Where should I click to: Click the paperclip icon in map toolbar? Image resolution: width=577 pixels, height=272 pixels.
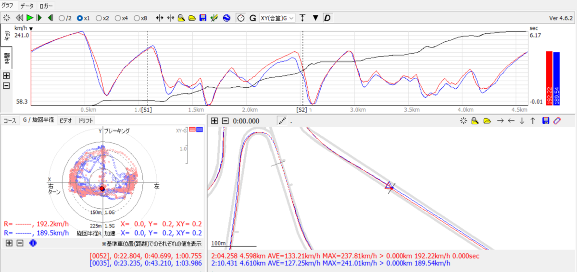click(557, 121)
